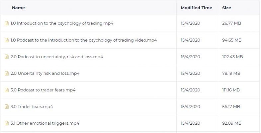
Task: Click file icon for 1.0 Introduction video
Action: pos(7,23)
